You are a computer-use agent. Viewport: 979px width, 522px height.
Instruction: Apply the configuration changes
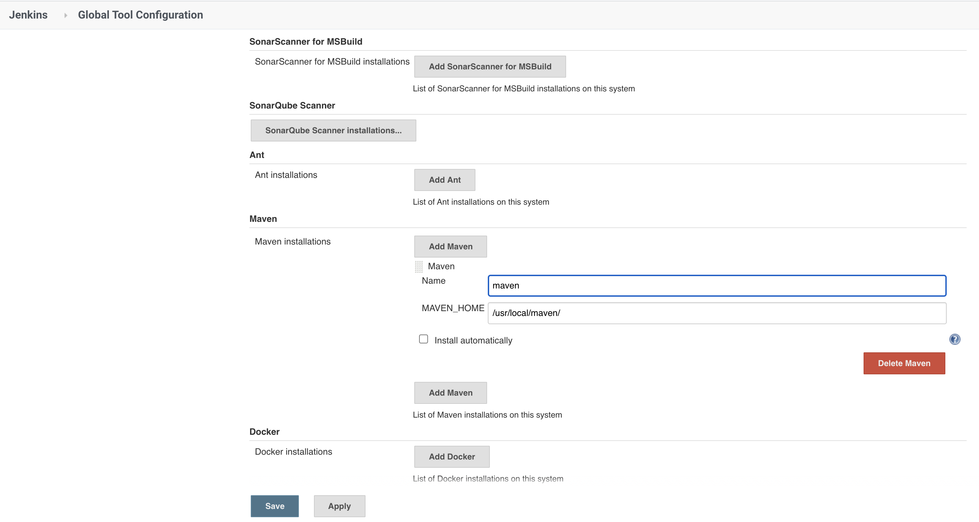339,506
